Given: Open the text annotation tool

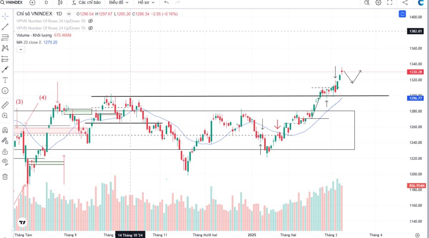Looking at the screenshot, I should [5, 80].
